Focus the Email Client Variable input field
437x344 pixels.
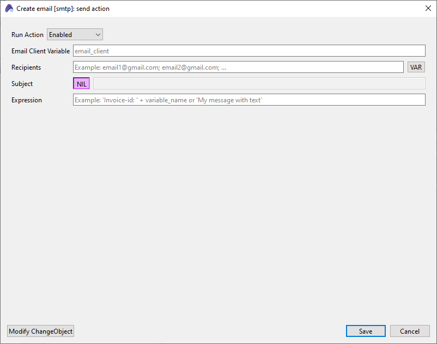(248, 51)
